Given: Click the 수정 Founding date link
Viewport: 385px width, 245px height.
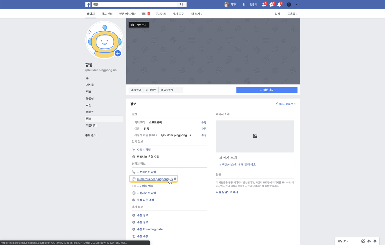Looking at the screenshot, I should tap(150, 229).
